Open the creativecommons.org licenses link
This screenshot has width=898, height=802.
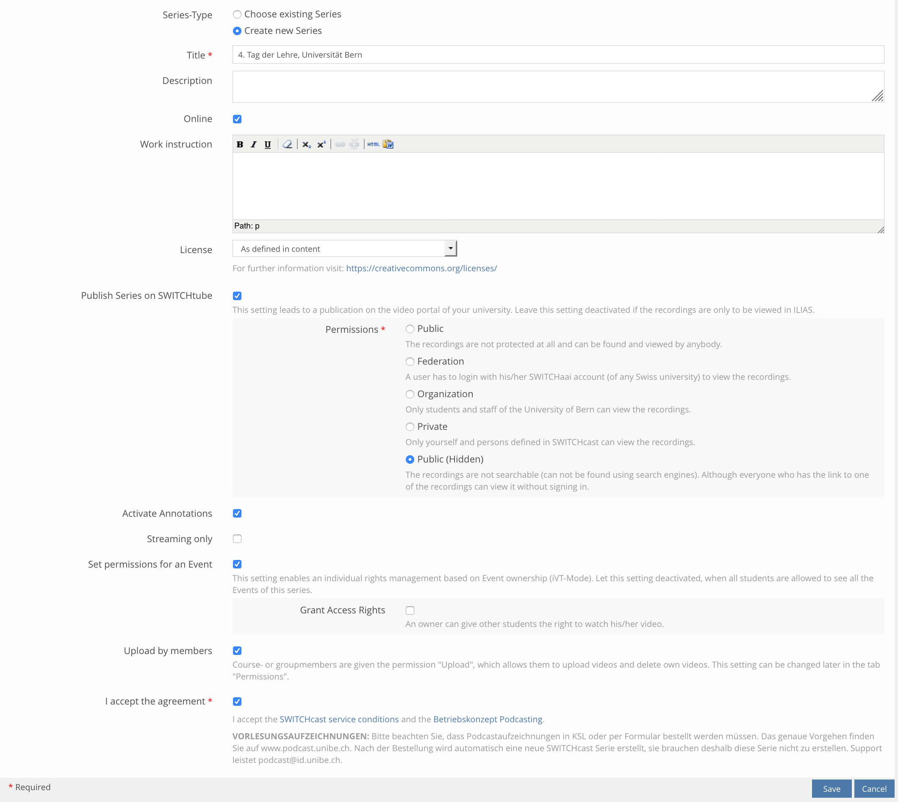pyautogui.click(x=421, y=268)
